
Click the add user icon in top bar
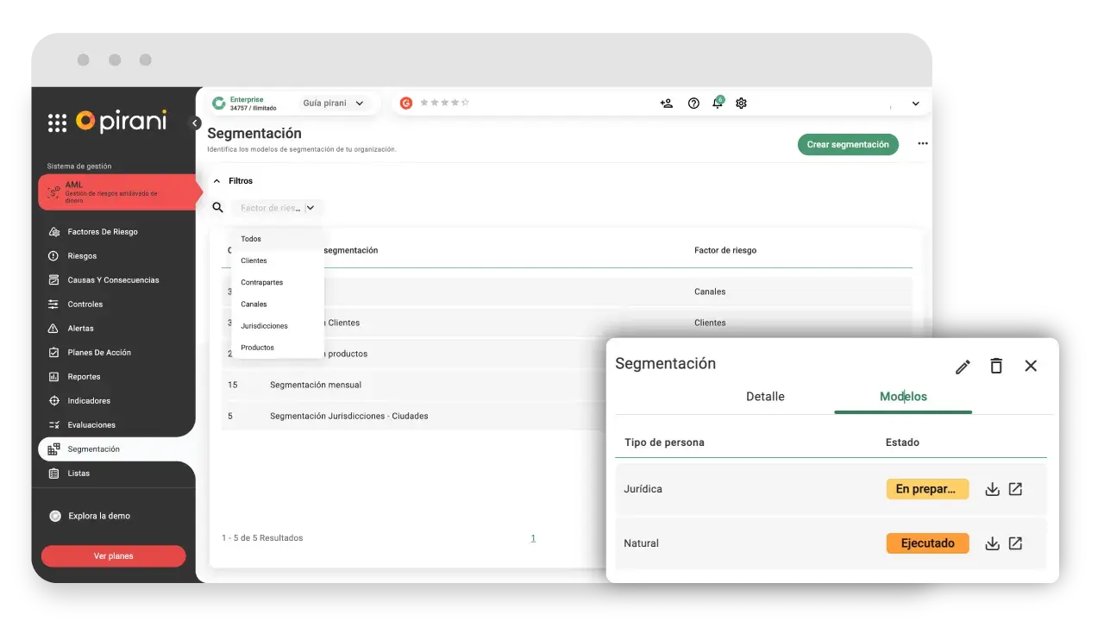pos(666,103)
